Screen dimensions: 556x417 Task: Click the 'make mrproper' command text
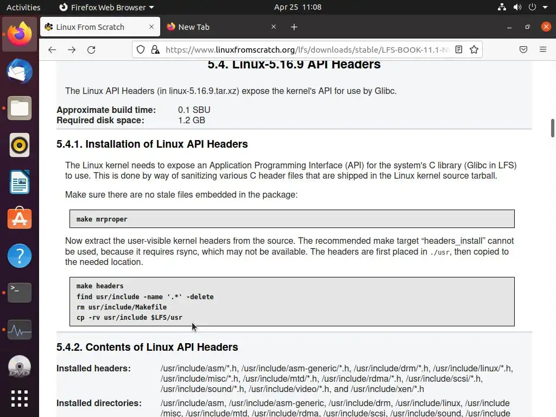pyautogui.click(x=102, y=219)
